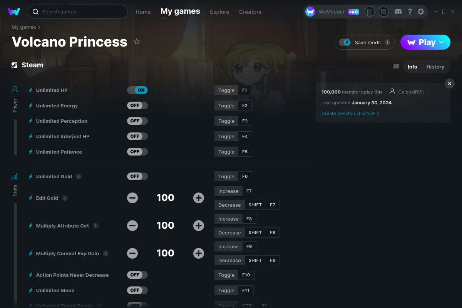Open the game comments chat bubble icon
Screen dimensions: 462x308
[396, 66]
